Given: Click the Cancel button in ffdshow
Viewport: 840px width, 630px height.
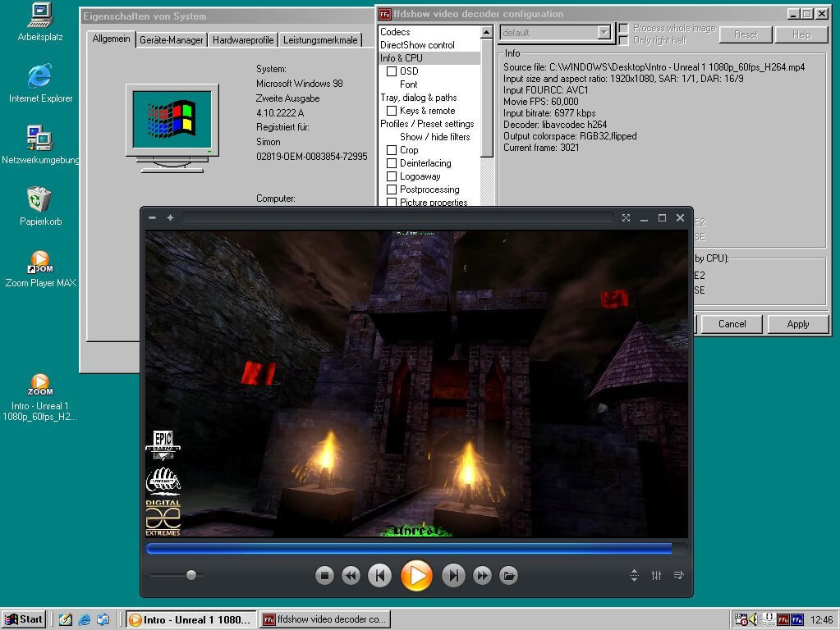Looking at the screenshot, I should click(732, 324).
